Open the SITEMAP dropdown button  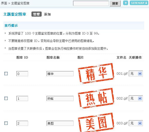tap(139, 3)
